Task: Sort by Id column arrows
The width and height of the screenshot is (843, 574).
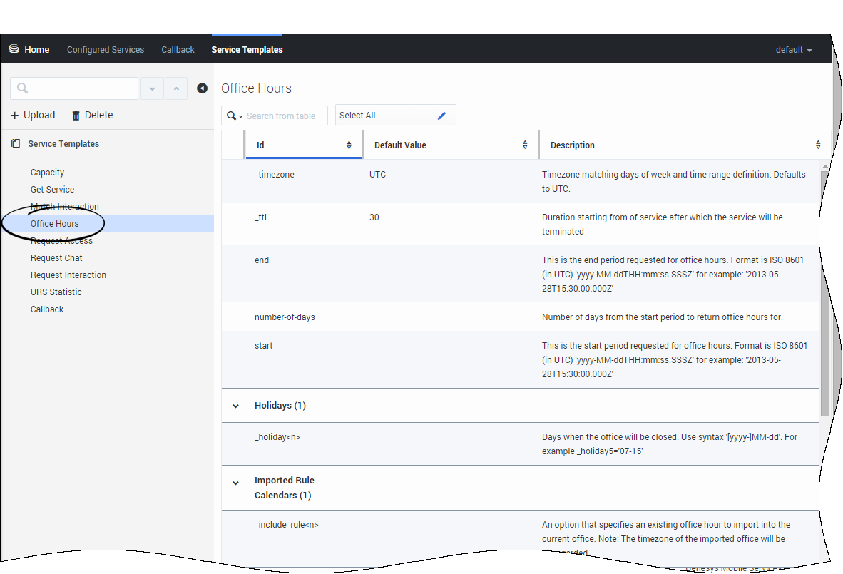Action: tap(349, 145)
